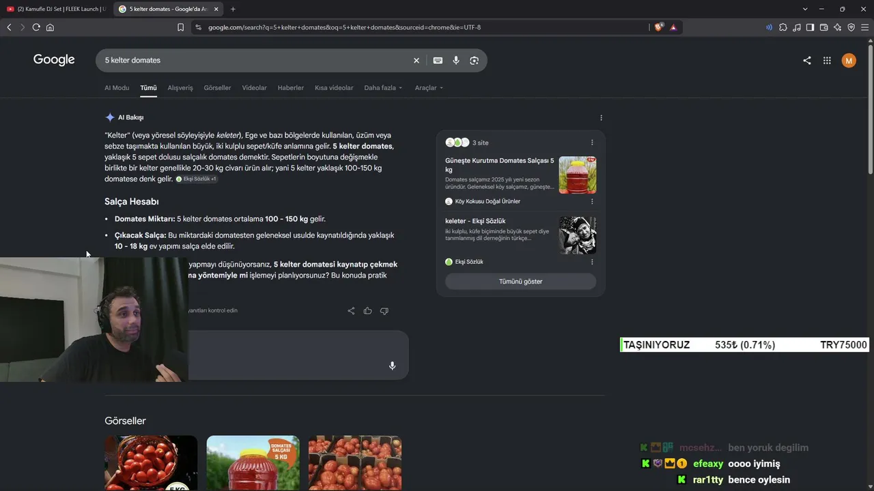Screen dimensions: 874x491
Task: Click the blue tab audio icon
Action: (770, 27)
